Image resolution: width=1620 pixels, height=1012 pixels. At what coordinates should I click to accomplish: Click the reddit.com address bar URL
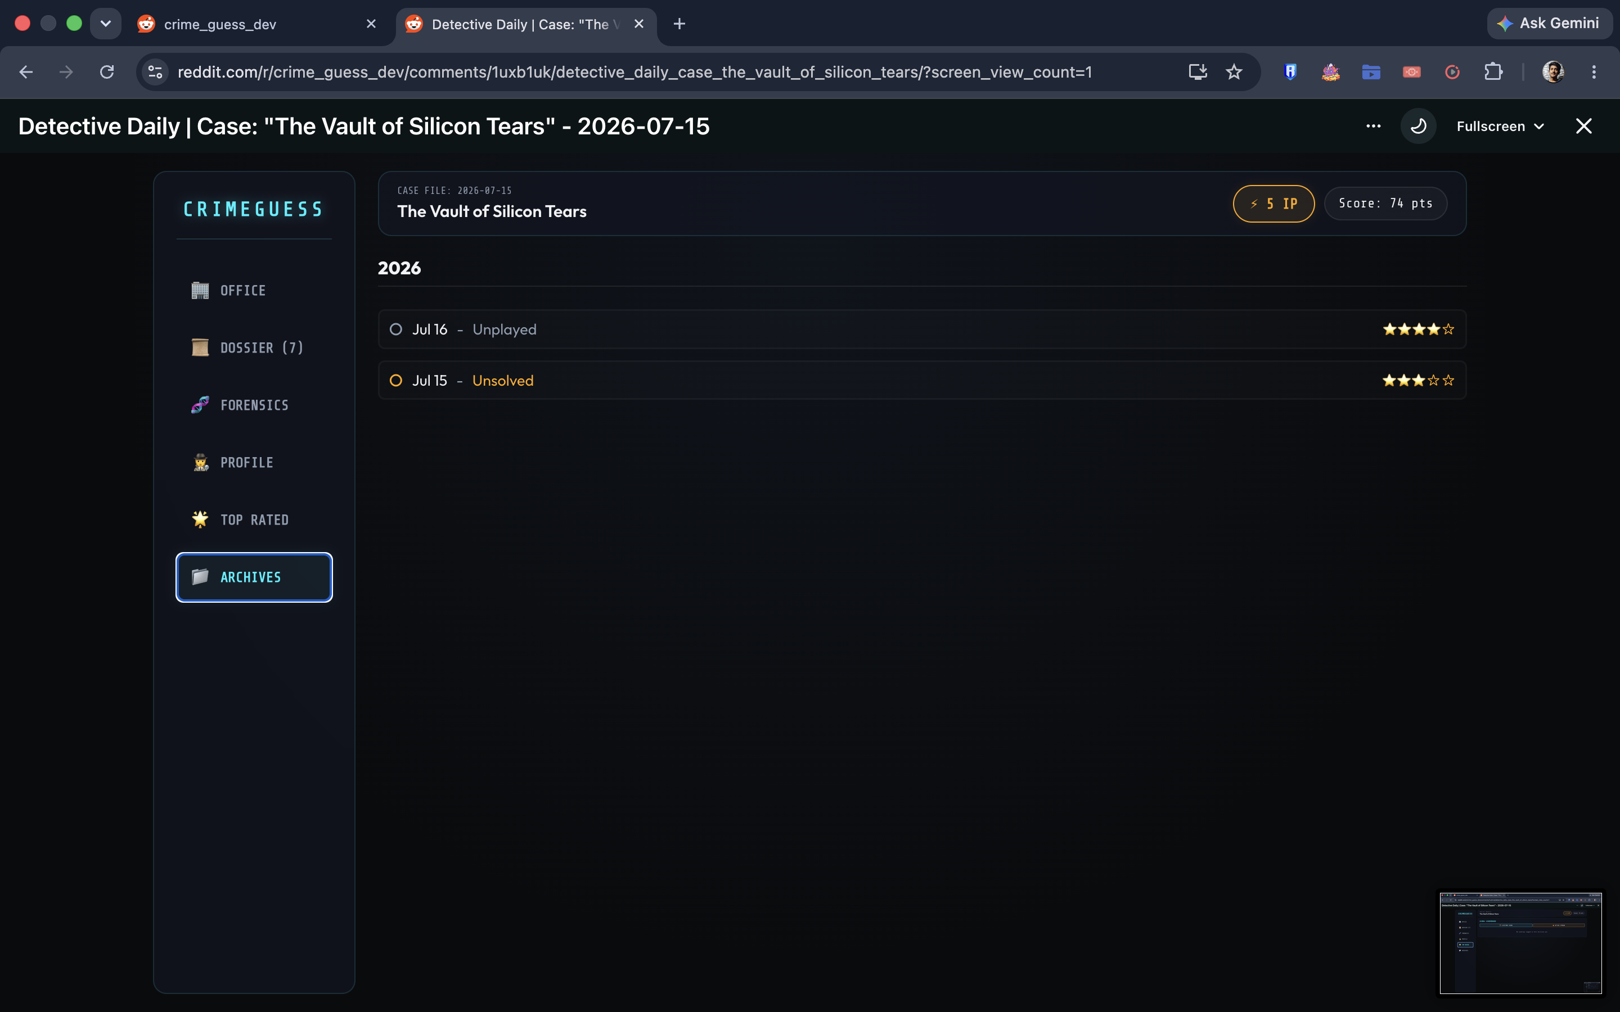pyautogui.click(x=634, y=73)
